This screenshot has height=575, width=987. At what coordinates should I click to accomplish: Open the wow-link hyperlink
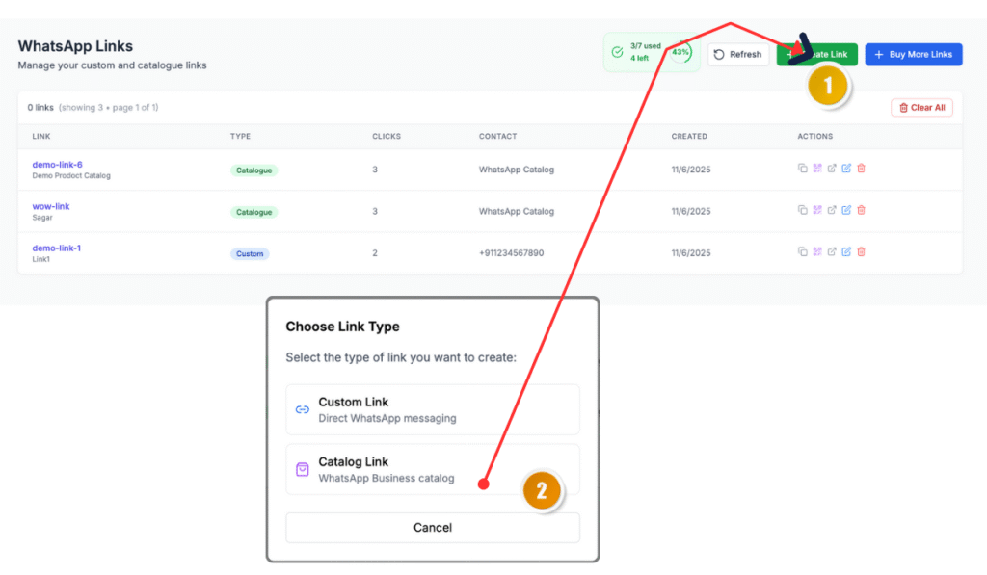pos(51,206)
